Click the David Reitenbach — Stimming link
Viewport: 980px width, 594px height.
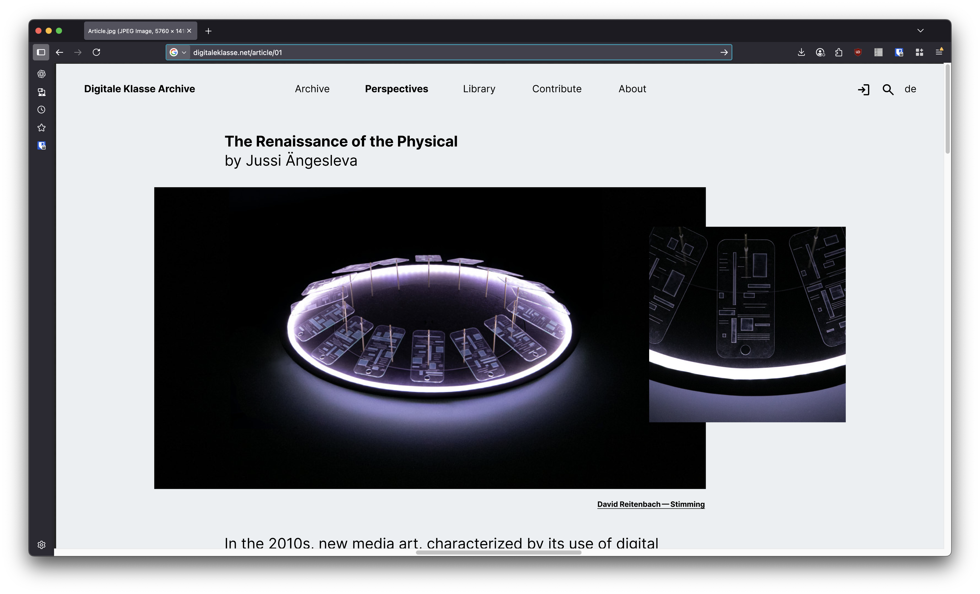pos(651,504)
